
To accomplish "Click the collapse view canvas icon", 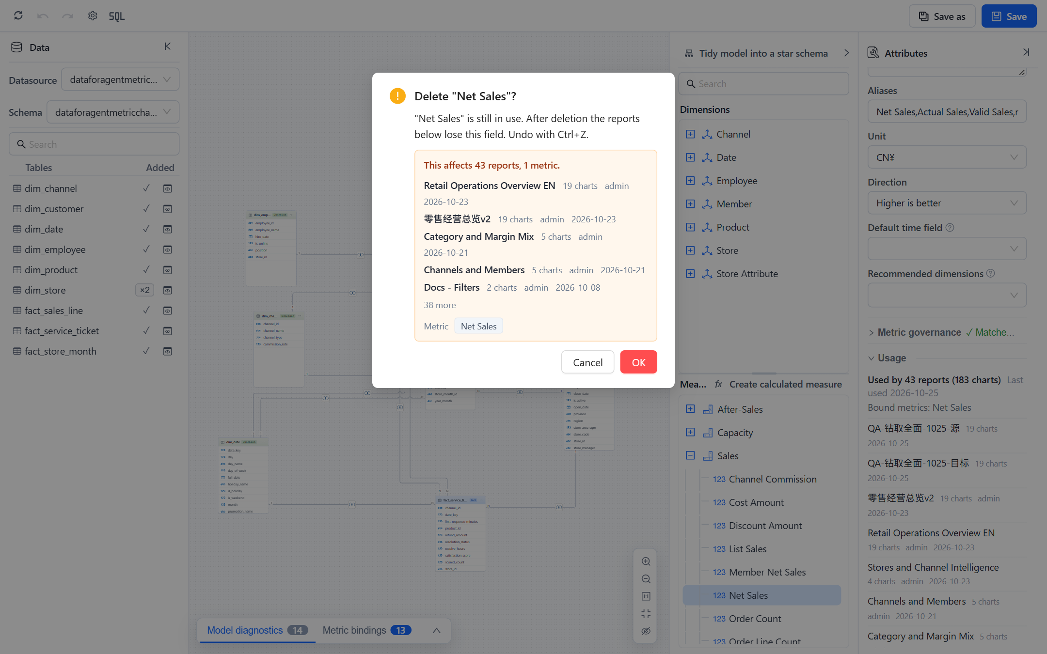I will (x=646, y=614).
